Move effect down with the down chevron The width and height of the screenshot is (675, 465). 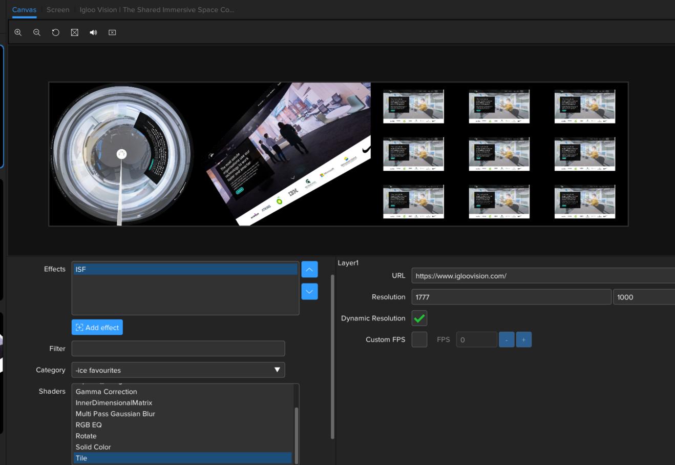[309, 291]
